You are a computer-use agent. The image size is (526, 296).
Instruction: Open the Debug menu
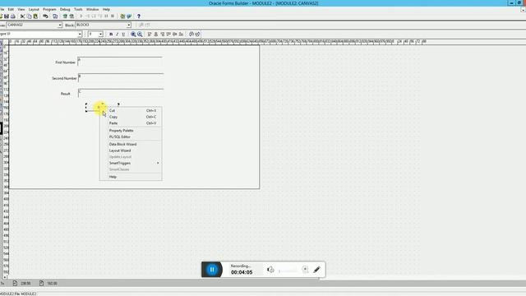65,9
